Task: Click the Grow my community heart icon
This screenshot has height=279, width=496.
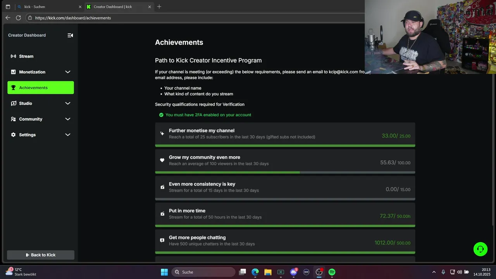Action: point(162,160)
